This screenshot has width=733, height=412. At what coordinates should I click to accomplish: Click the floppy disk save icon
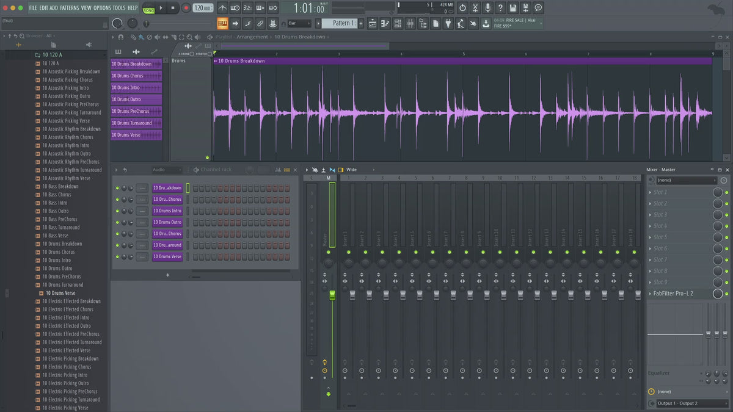click(512, 8)
